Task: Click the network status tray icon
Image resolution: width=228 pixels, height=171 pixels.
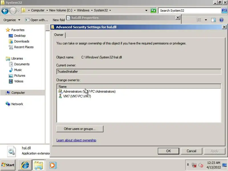Action: pyautogui.click(x=194, y=165)
